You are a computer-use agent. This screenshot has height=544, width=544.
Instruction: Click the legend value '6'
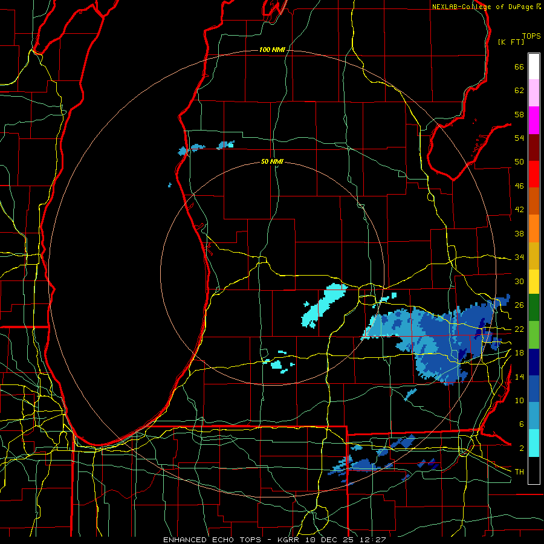[521, 424]
